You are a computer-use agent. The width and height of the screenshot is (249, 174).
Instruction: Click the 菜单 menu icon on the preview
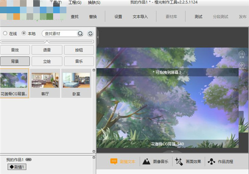(x=242, y=54)
